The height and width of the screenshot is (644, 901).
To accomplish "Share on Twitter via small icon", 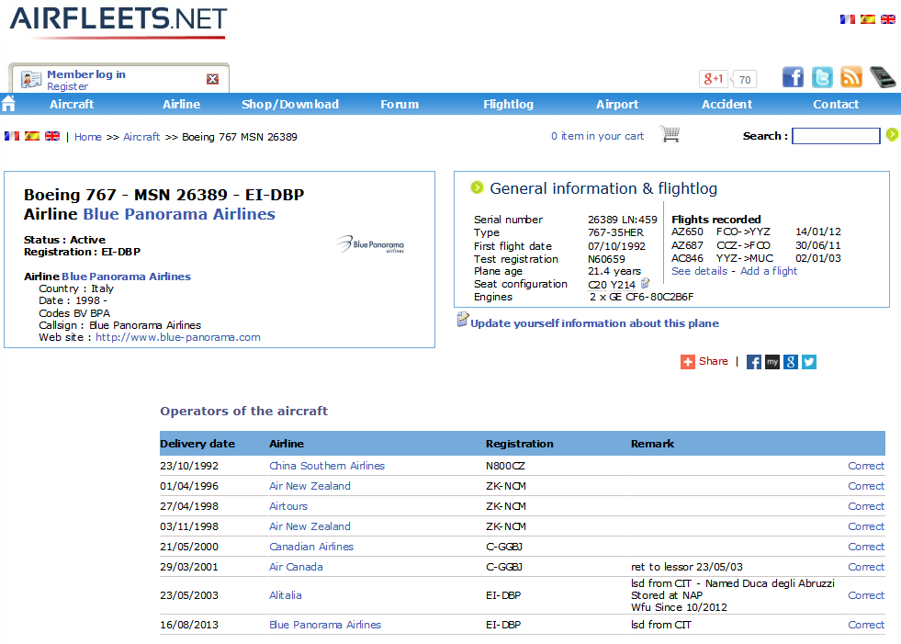I will point(809,362).
